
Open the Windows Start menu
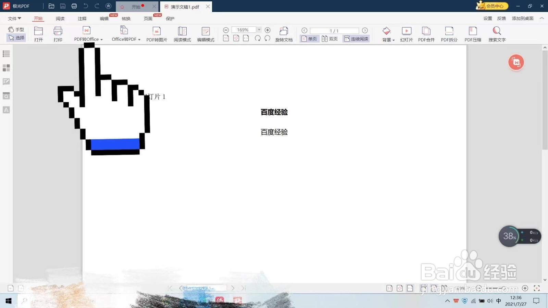point(9,301)
